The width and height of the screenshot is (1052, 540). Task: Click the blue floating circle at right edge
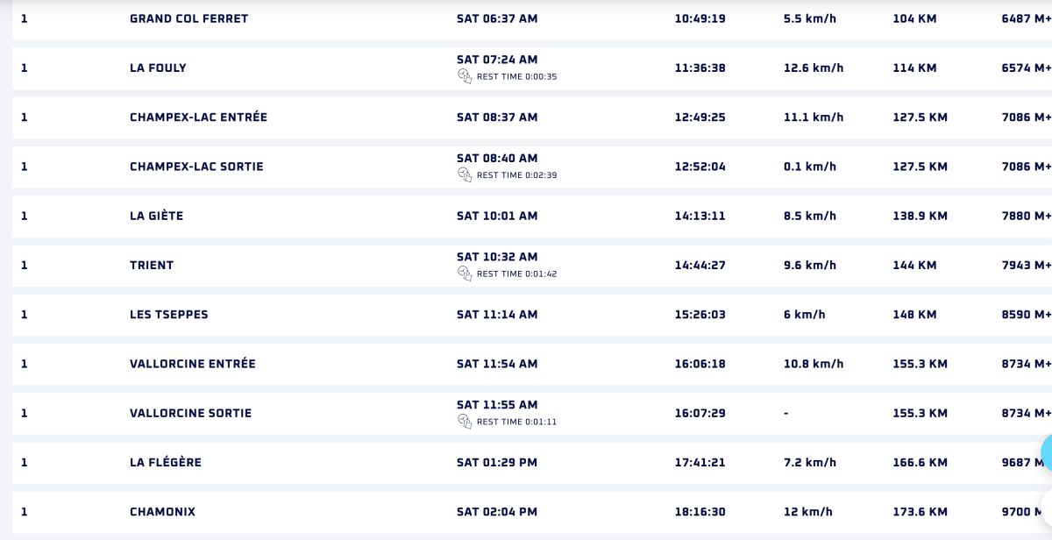click(1047, 453)
